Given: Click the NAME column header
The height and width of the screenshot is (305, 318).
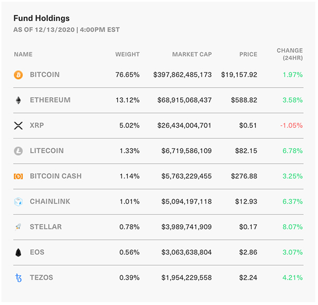Looking at the screenshot, I should [23, 54].
